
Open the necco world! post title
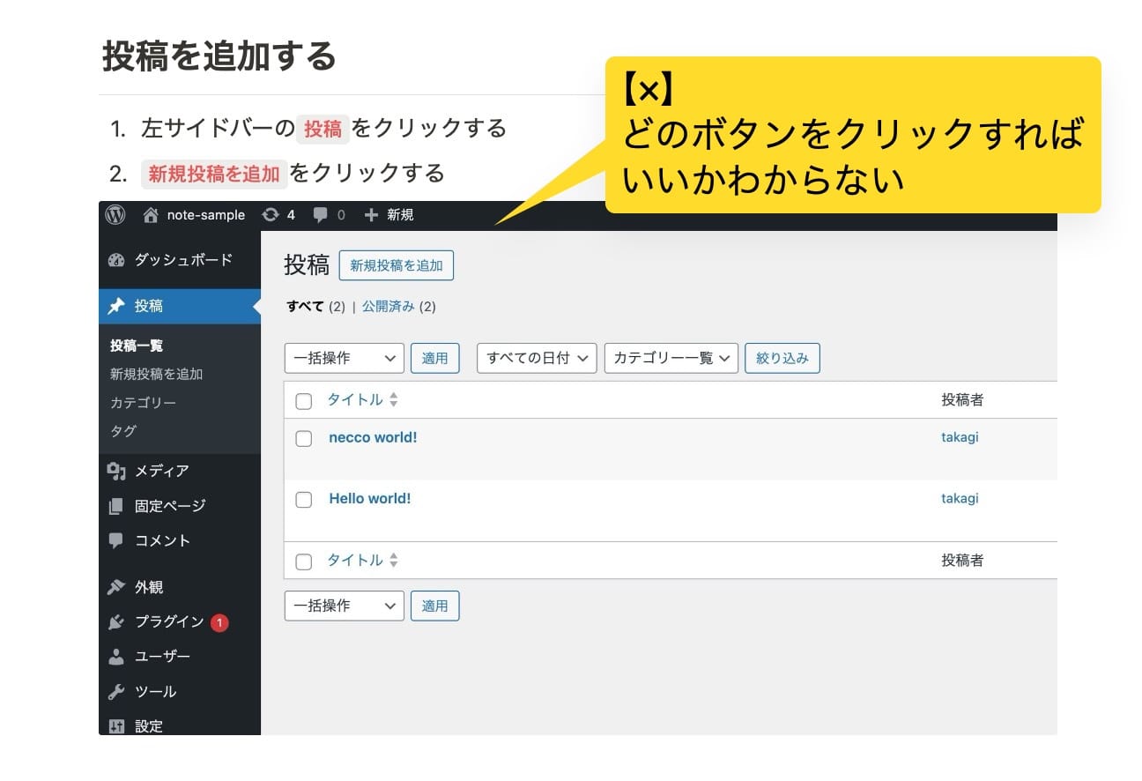click(x=373, y=437)
